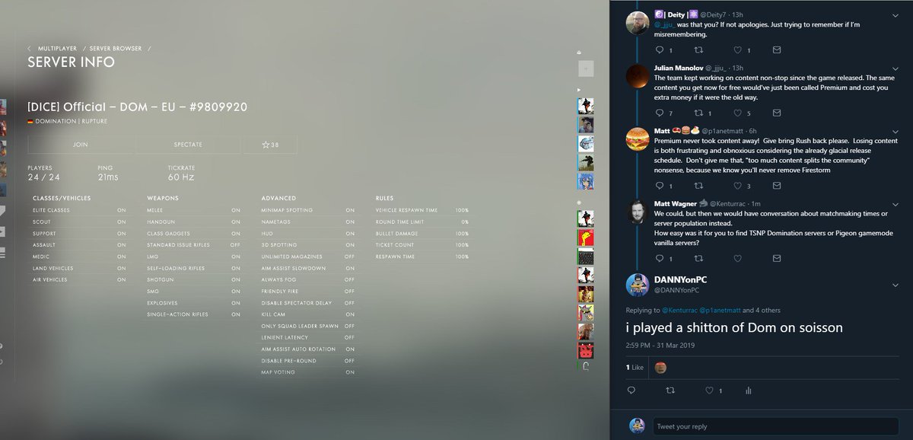
Task: Open DANNYonPC's large profile avatar
Action: tap(637, 285)
